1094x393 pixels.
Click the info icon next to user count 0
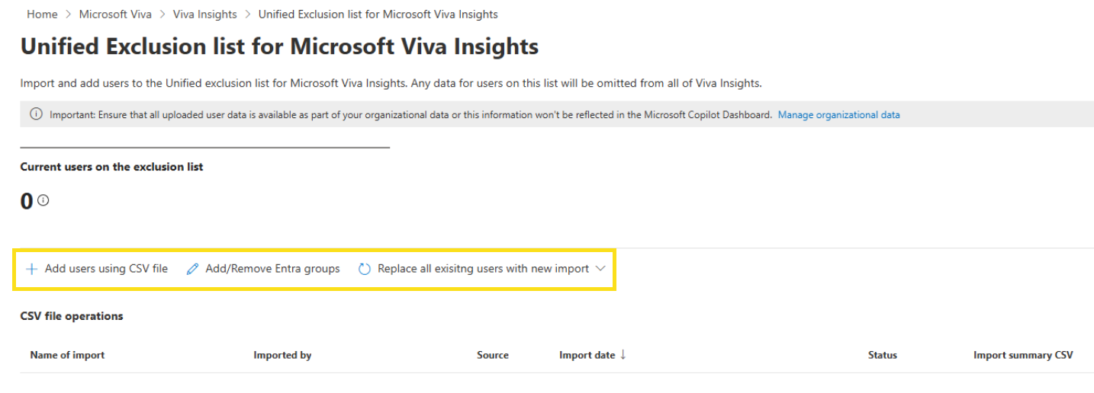click(43, 200)
